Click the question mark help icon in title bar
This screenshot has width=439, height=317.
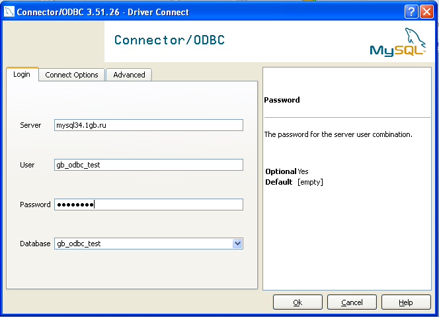(x=411, y=12)
